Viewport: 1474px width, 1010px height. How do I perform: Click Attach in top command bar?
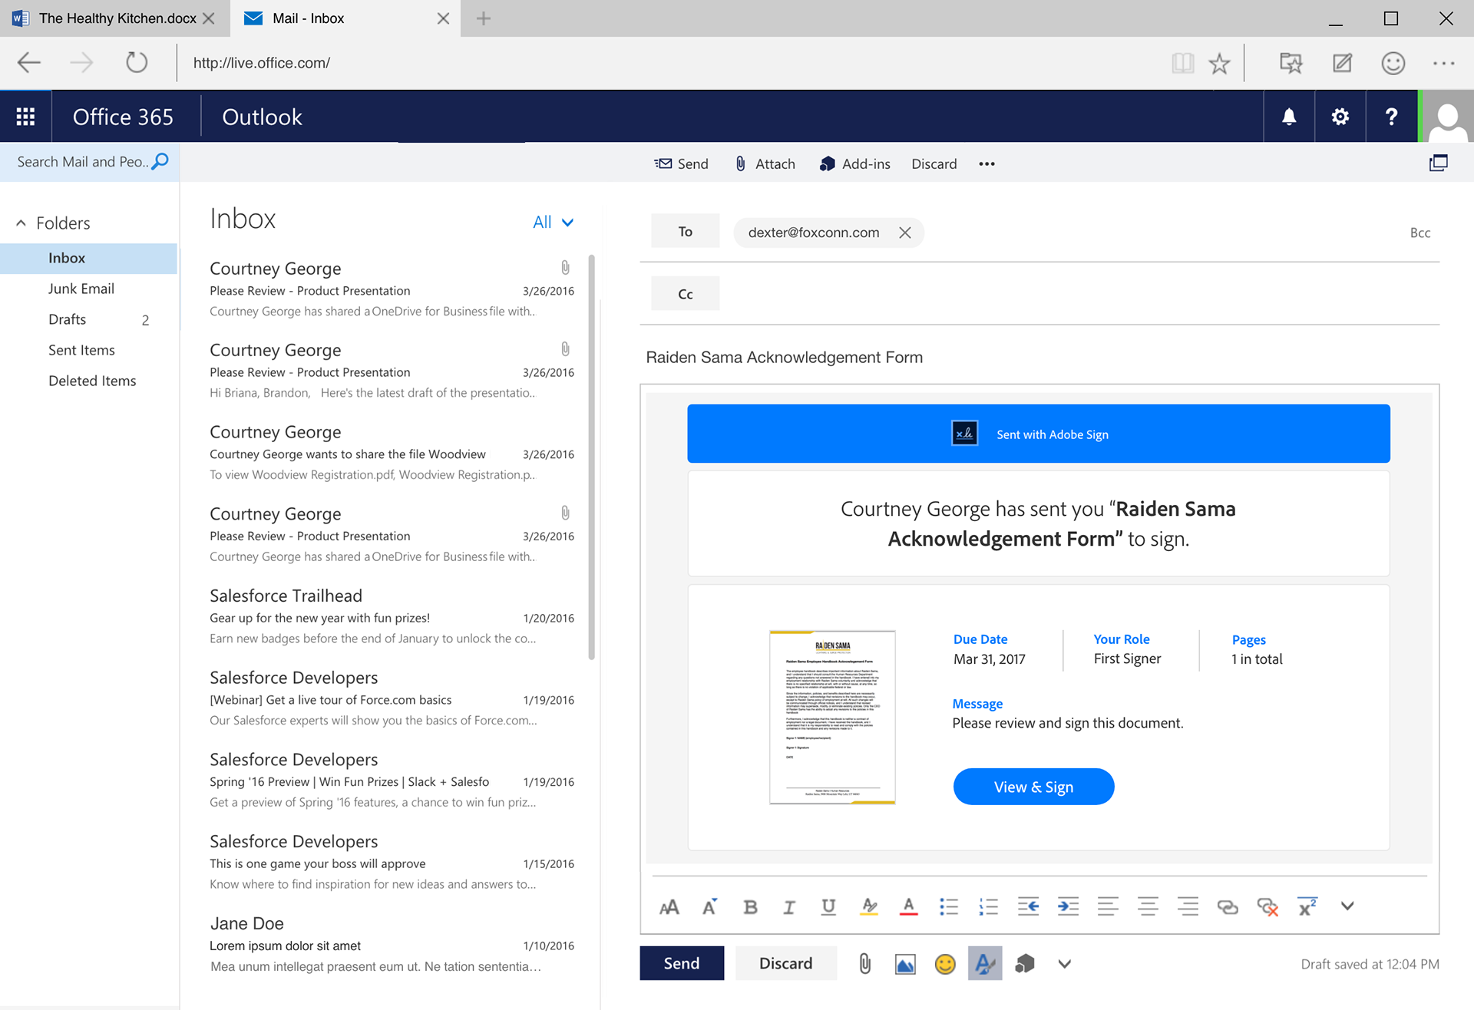click(765, 163)
